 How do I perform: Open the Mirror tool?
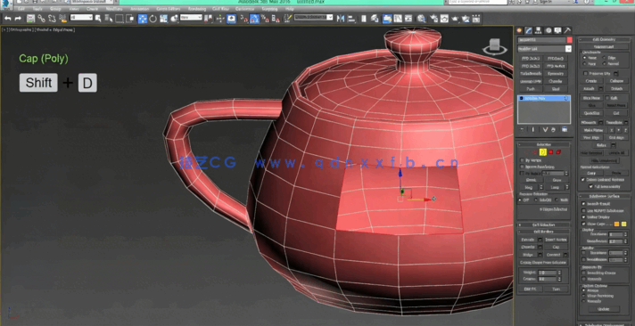[x=341, y=19]
